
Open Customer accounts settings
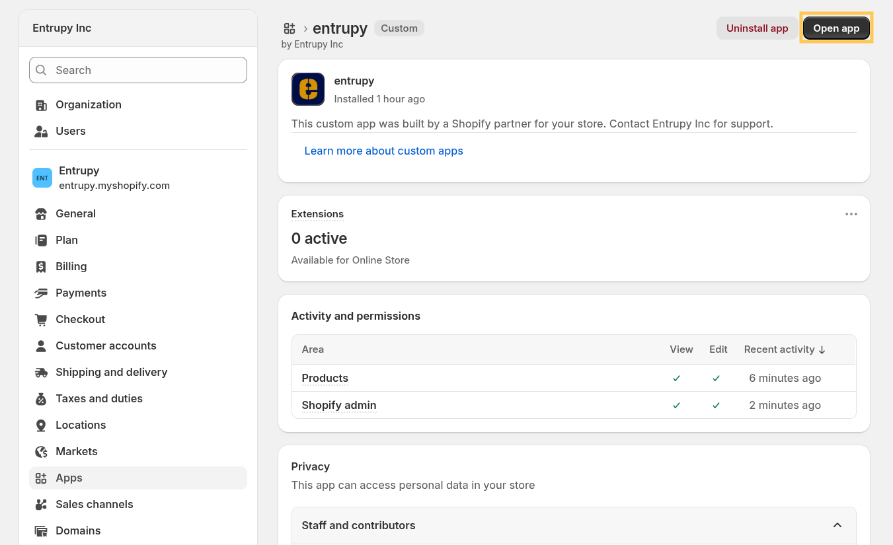tap(138, 346)
